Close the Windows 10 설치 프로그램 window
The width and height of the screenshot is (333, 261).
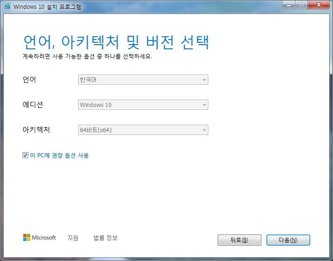tap(319, 5)
